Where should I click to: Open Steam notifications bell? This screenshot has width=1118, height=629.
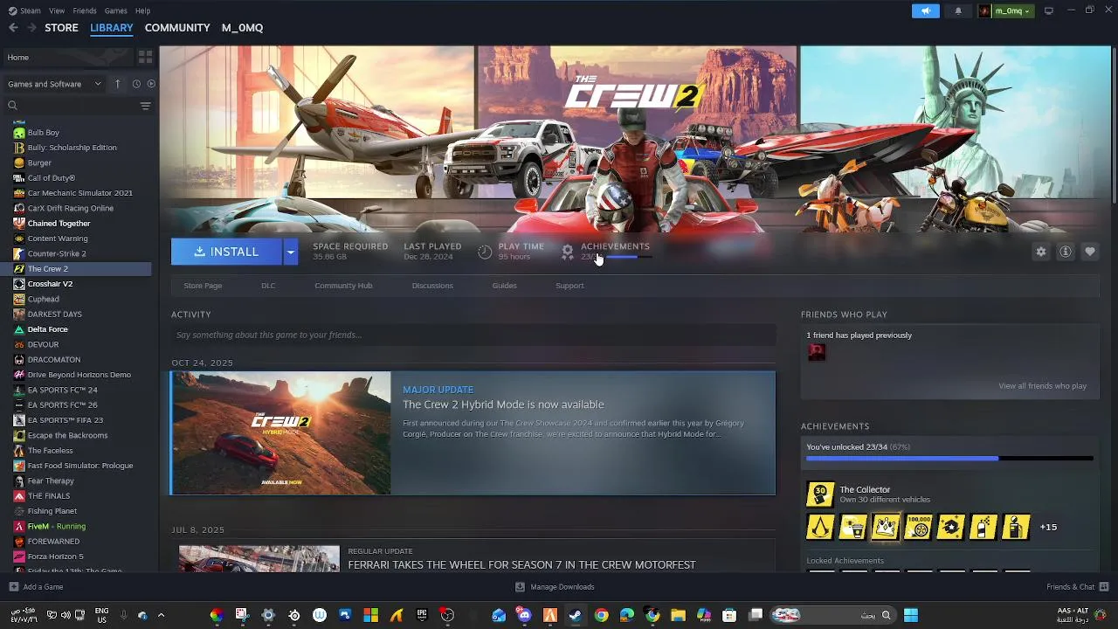point(958,10)
